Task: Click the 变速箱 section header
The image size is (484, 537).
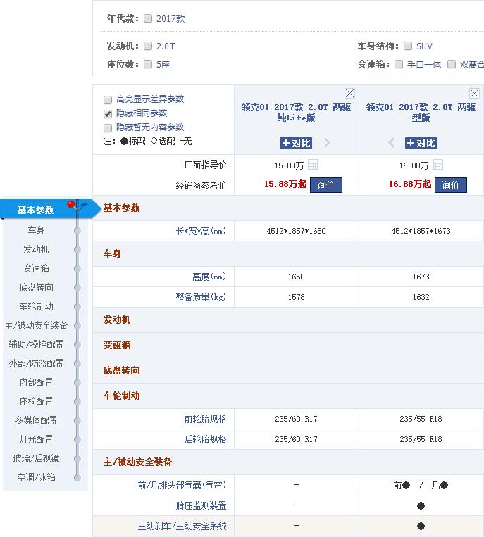Action: [117, 345]
